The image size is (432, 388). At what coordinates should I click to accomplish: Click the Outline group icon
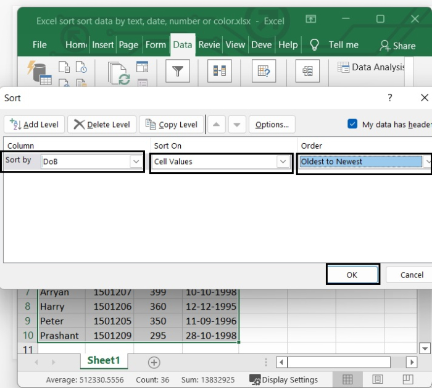coord(307,72)
